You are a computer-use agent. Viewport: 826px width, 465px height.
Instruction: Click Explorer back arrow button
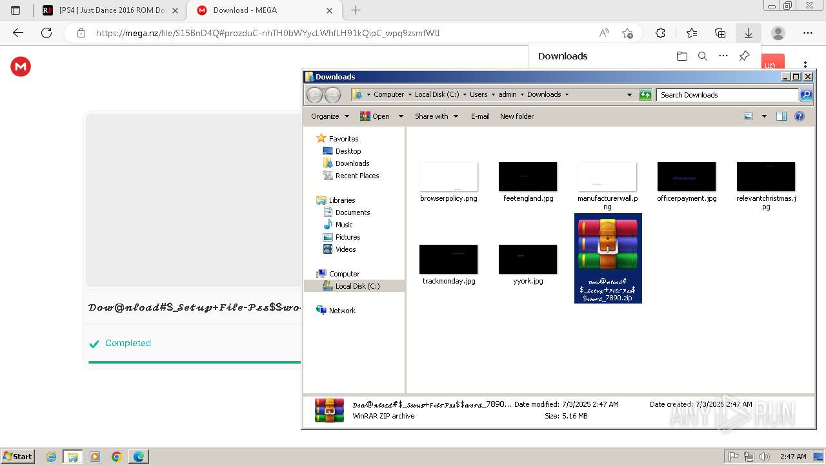[x=314, y=95]
